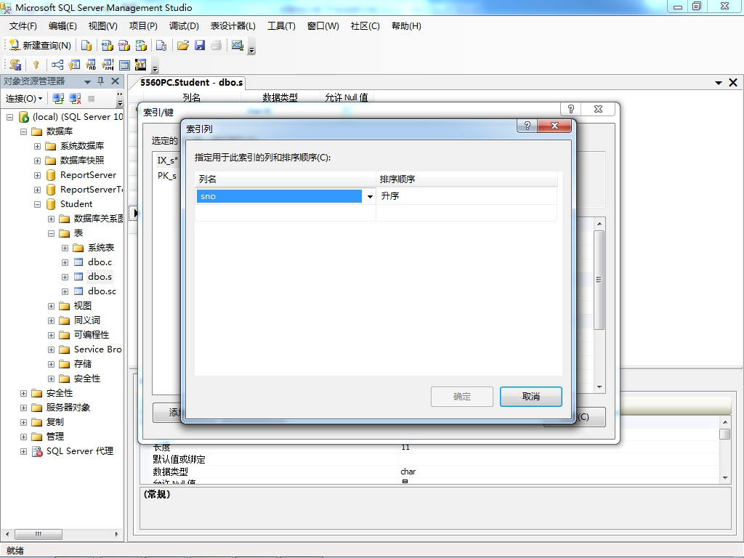Click the Manage Check Constraints icon
The height and width of the screenshot is (558, 744).
pos(124,65)
